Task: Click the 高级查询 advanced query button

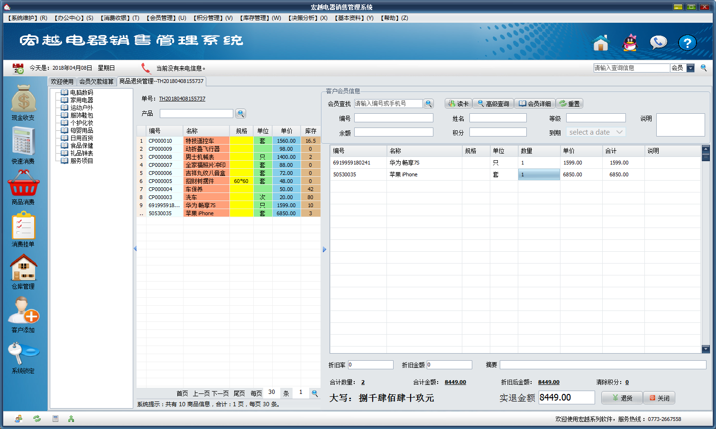Action: pos(493,104)
